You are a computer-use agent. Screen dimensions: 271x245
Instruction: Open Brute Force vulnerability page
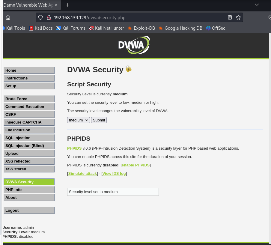pyautogui.click(x=29, y=99)
